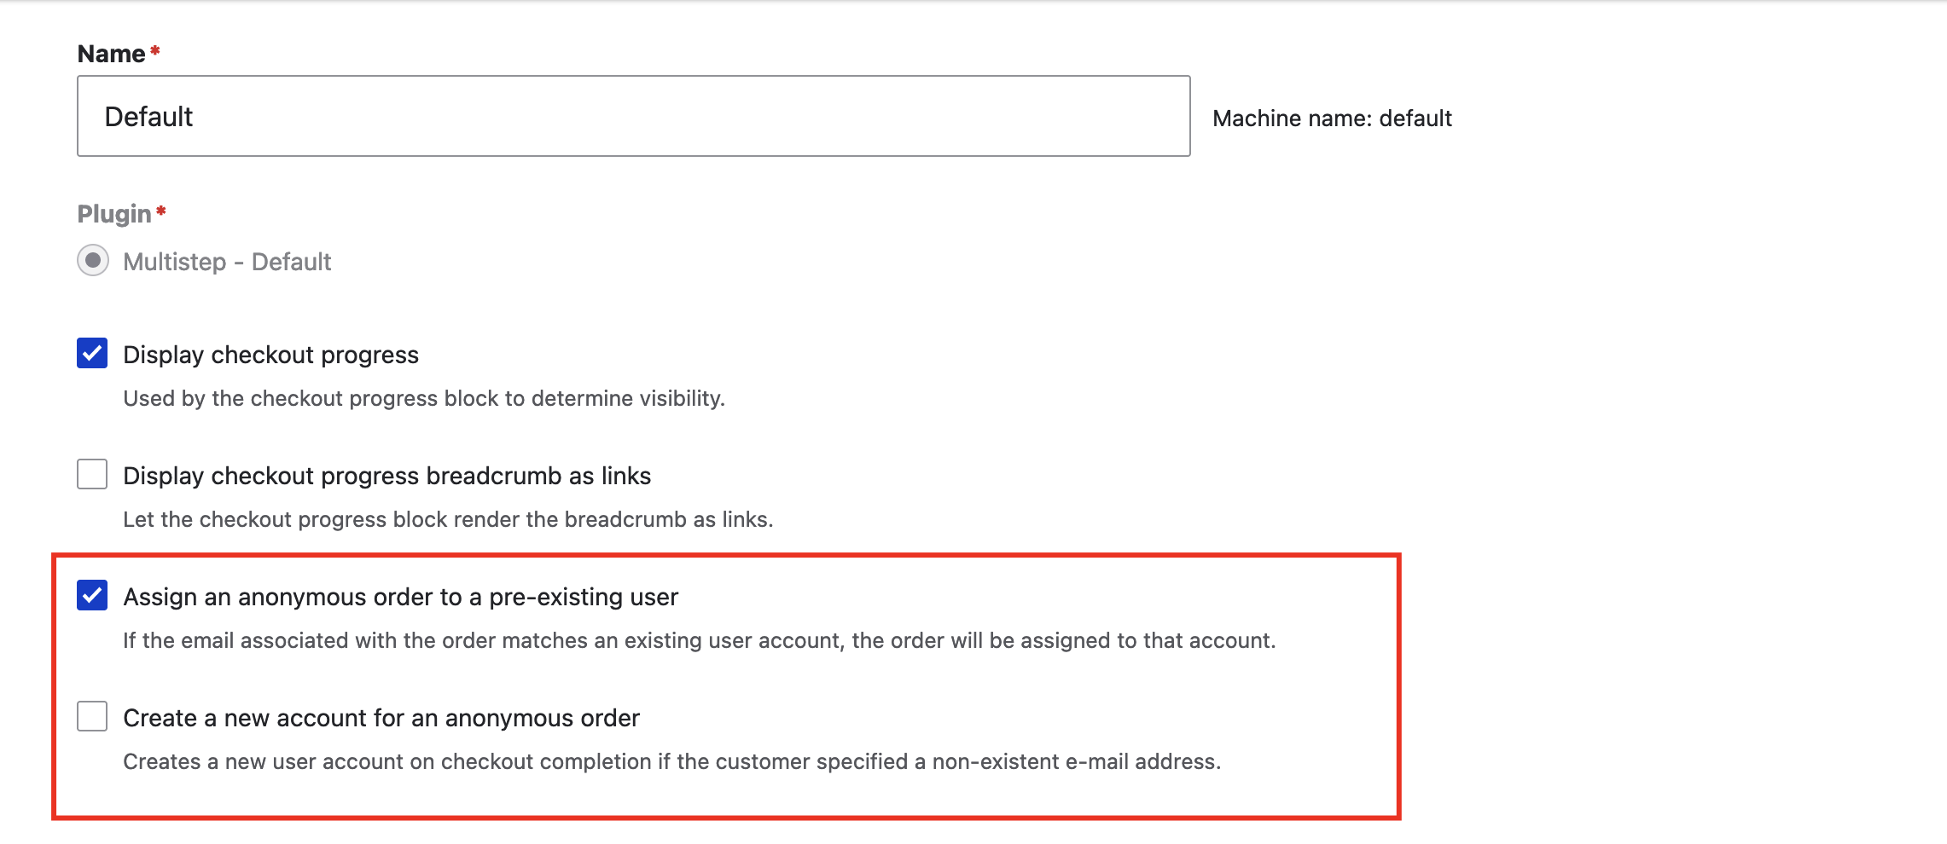Click the required asterisk next to Name
The width and height of the screenshot is (1947, 844).
tap(156, 49)
